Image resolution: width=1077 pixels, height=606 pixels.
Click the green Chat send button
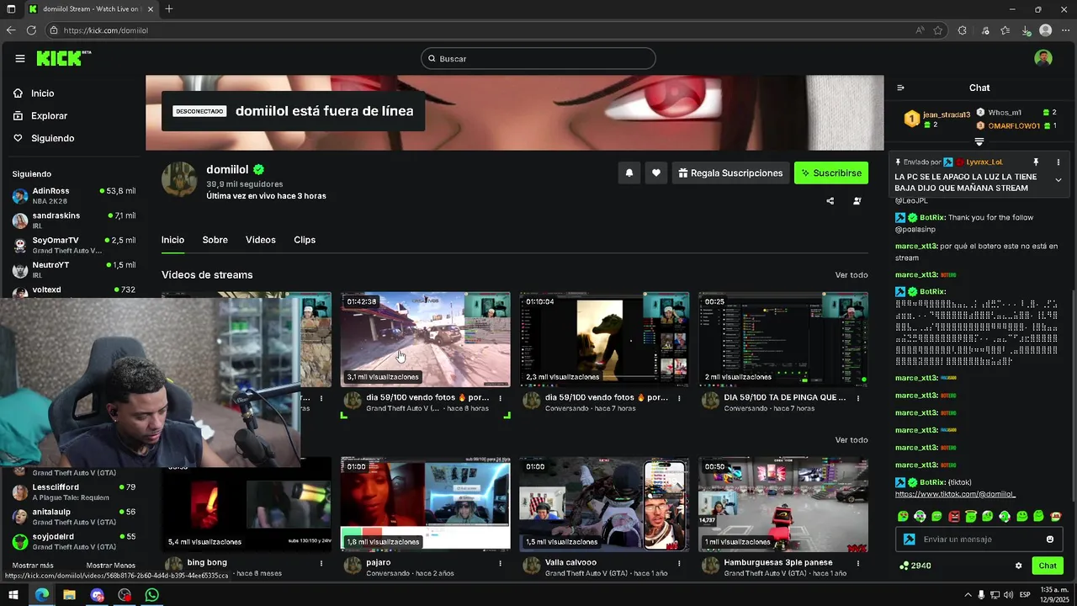tap(1048, 566)
